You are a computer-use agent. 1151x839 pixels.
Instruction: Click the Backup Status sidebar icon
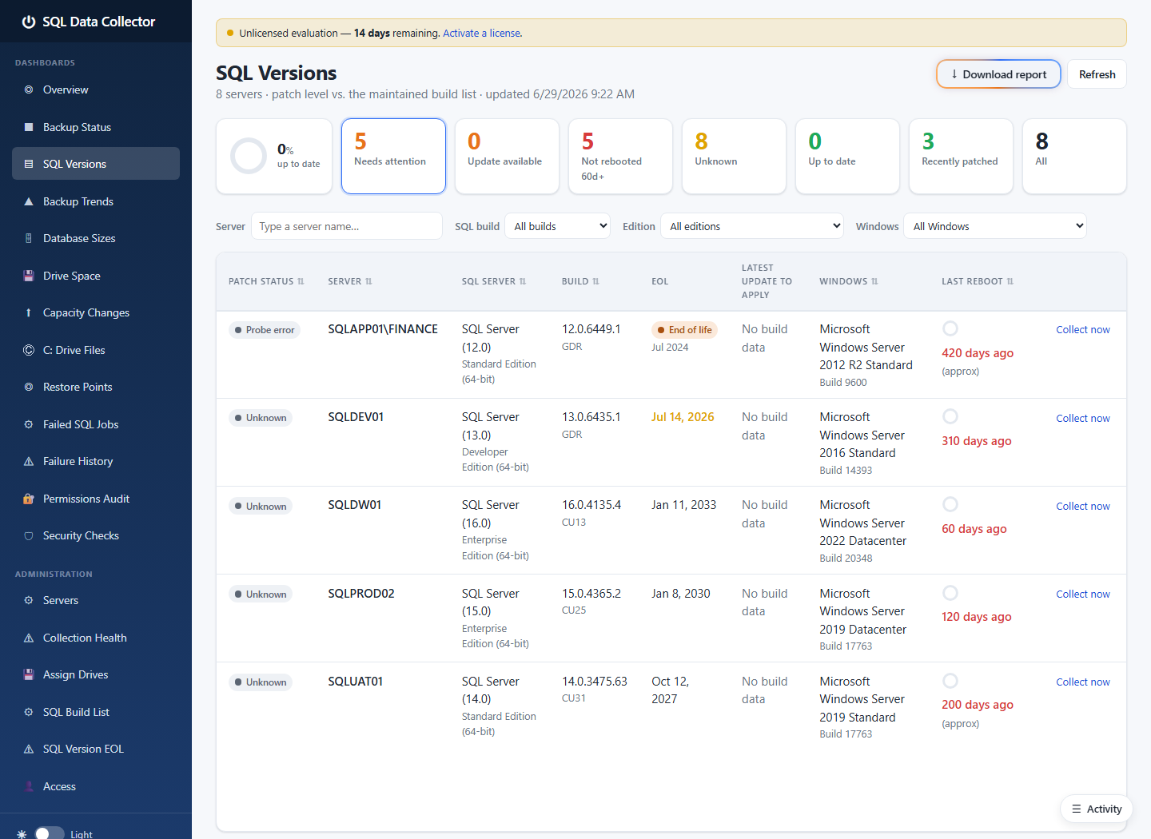click(x=29, y=127)
